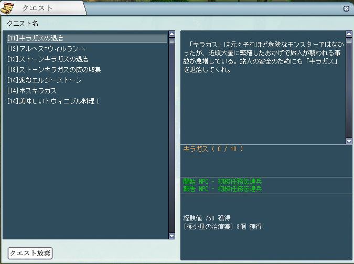This screenshot has height=264, width=354.
Task: Grab the quest list scrollbar thumb
Action: coord(171,40)
